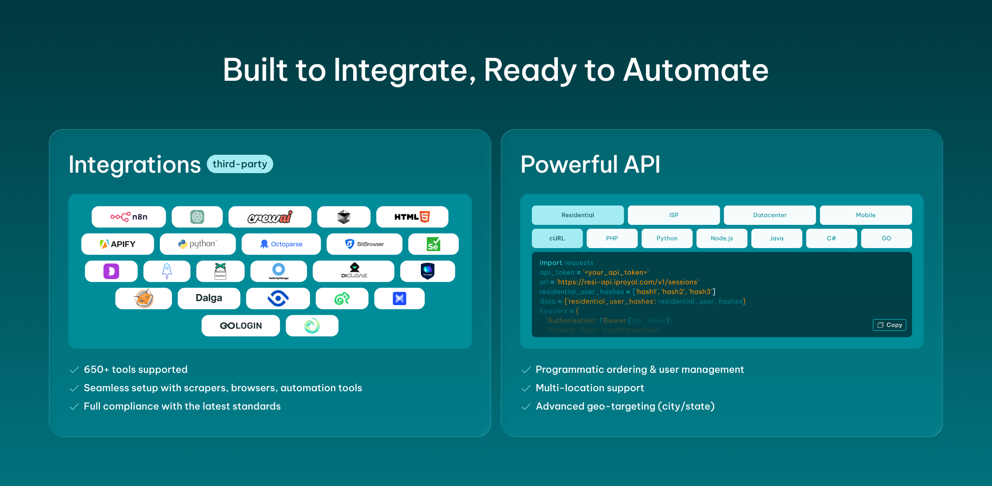Click the residential_user_hashes list code line

click(x=627, y=292)
